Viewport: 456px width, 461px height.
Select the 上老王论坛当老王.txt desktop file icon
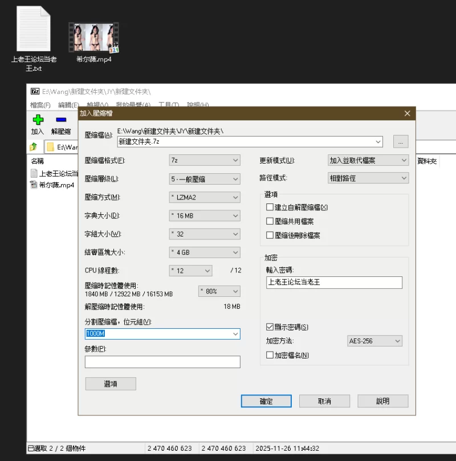[x=34, y=30]
